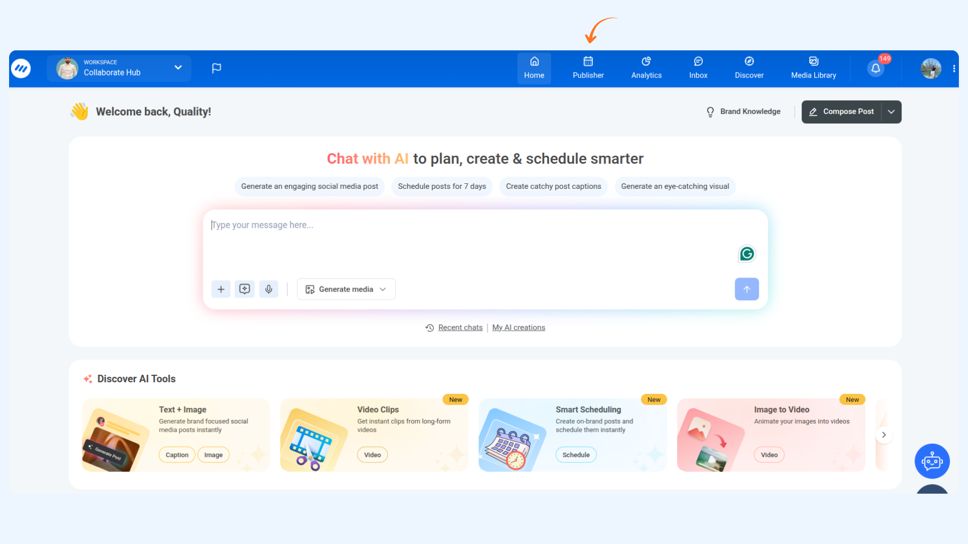This screenshot has height=544, width=968.
Task: Open Media Library from navigation
Action: pyautogui.click(x=813, y=68)
